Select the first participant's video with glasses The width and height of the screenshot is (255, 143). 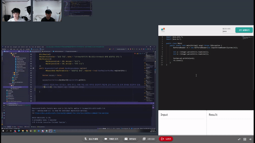click(x=17, y=11)
